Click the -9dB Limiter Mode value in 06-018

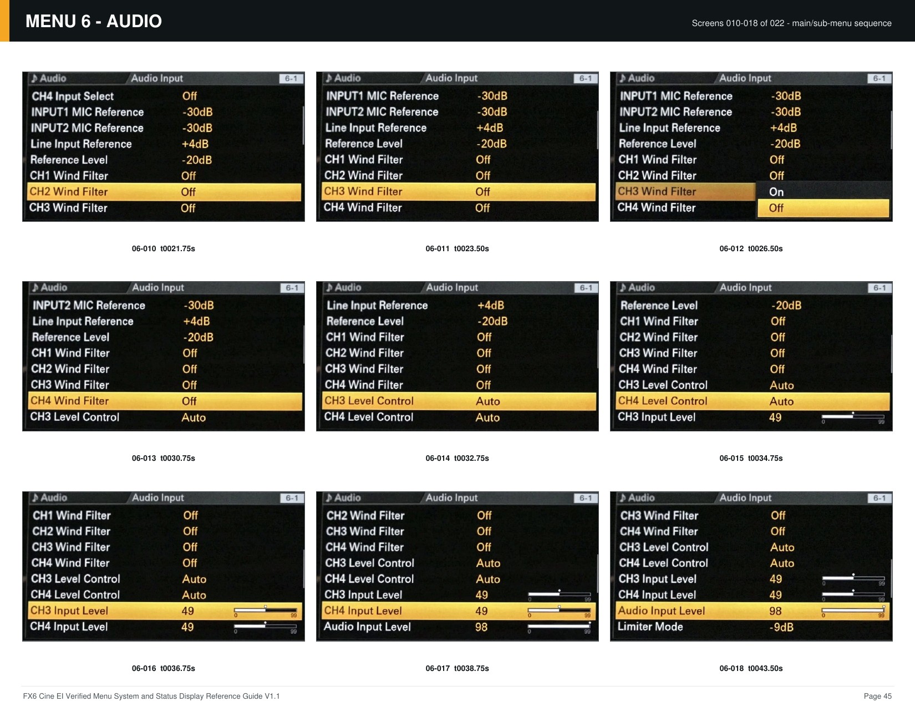tap(781, 627)
